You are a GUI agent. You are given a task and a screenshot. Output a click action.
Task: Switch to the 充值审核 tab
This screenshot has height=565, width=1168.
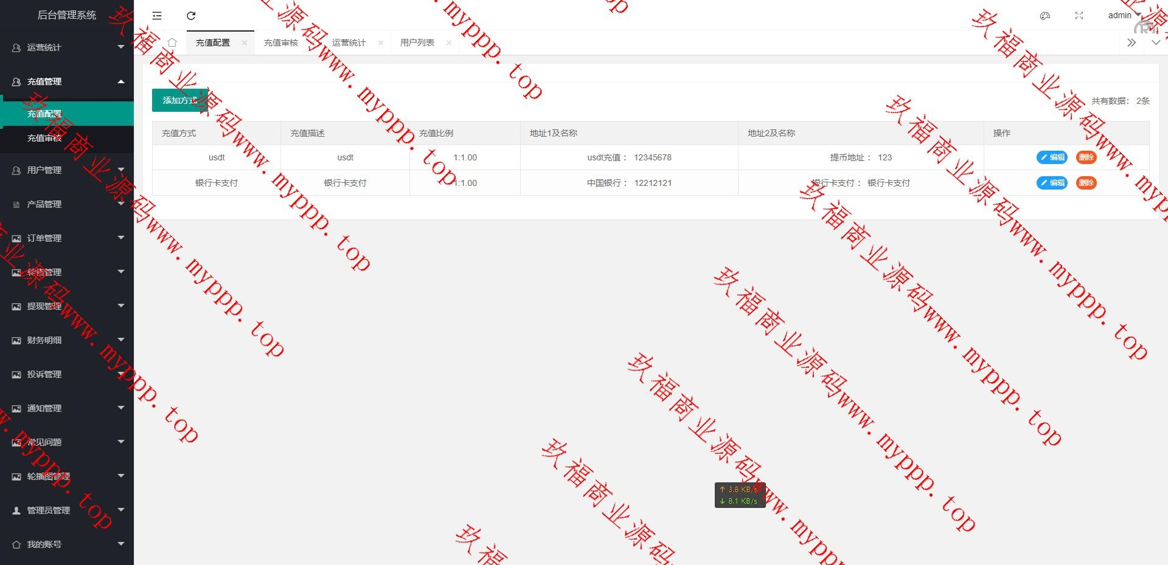click(x=281, y=43)
